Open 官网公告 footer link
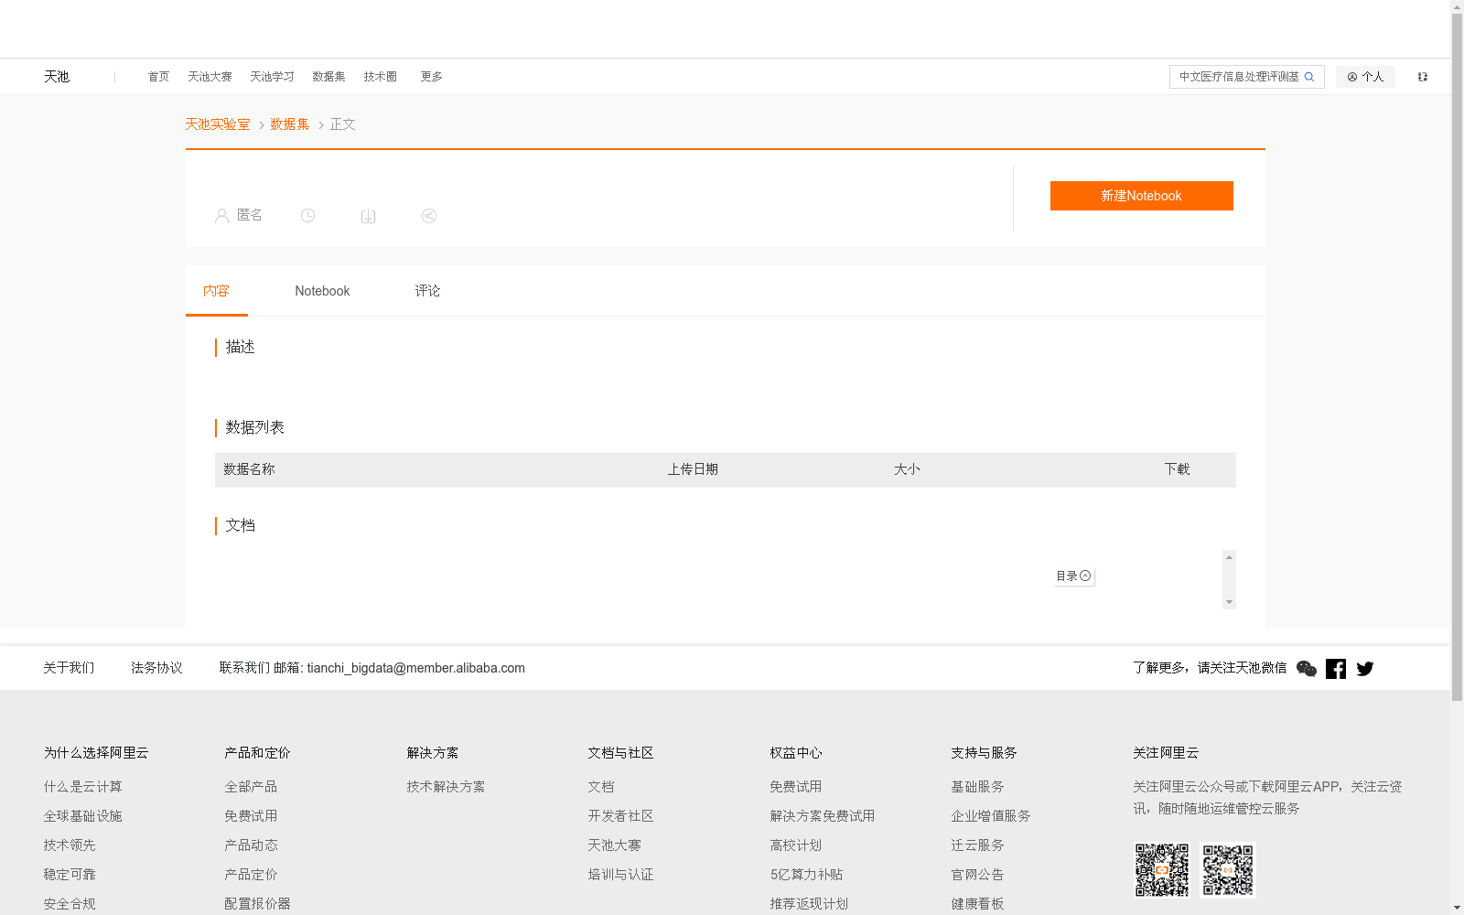 (x=977, y=875)
